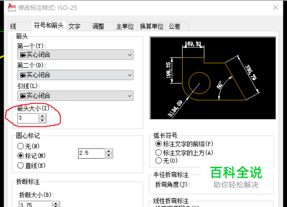
Task: Click the 折断大小 input field 3.75
Action: click(x=36, y=204)
